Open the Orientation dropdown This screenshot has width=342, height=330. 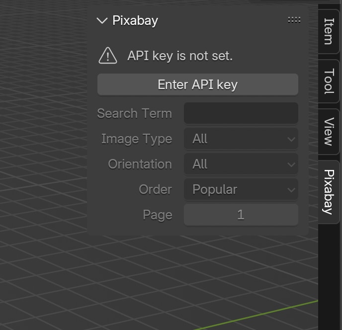click(x=241, y=164)
